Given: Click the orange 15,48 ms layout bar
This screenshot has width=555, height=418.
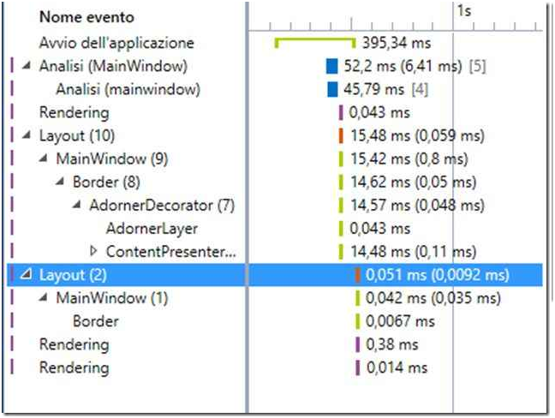Looking at the screenshot, I should coord(341,135).
